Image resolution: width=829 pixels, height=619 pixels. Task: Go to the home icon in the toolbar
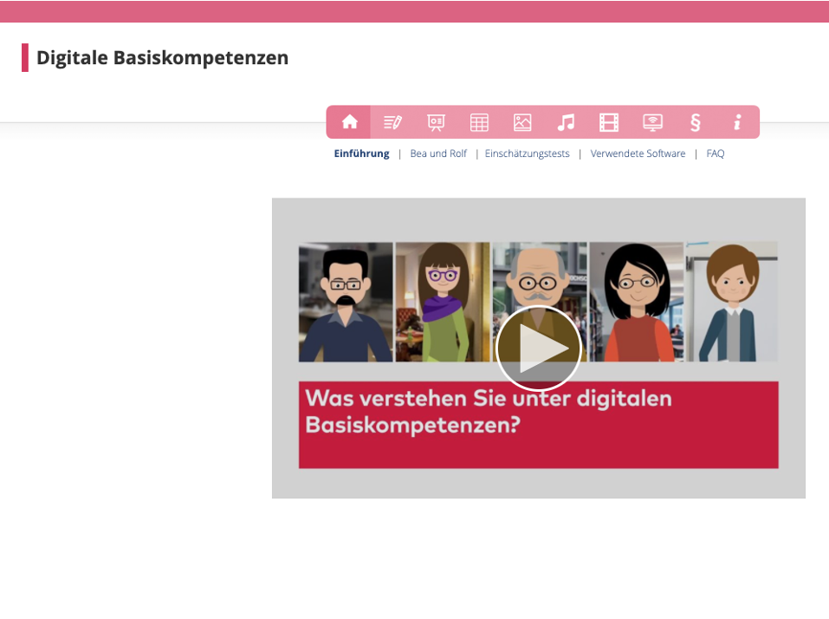349,122
